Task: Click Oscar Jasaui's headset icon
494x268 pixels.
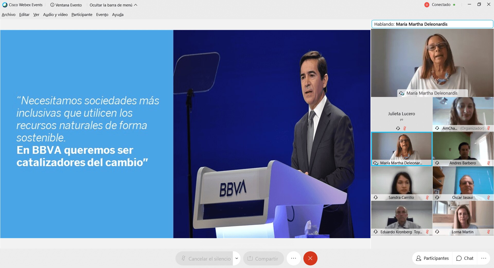Action: pos(437,198)
